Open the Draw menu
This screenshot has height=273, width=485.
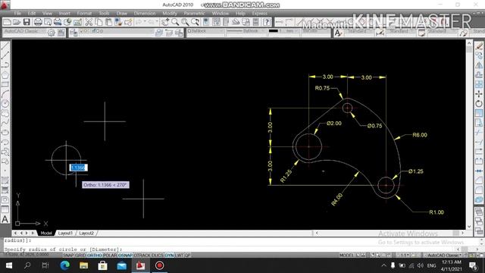tap(122, 14)
